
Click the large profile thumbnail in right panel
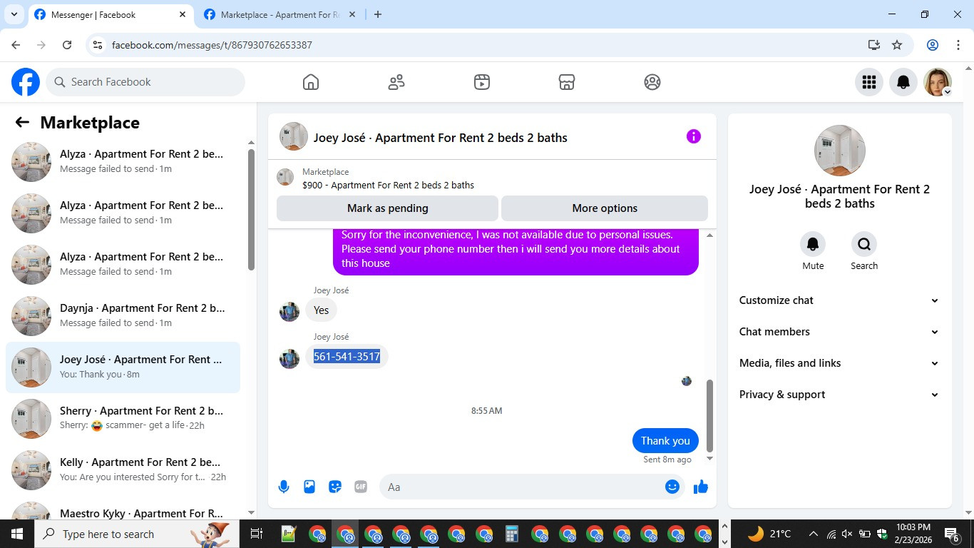840,151
